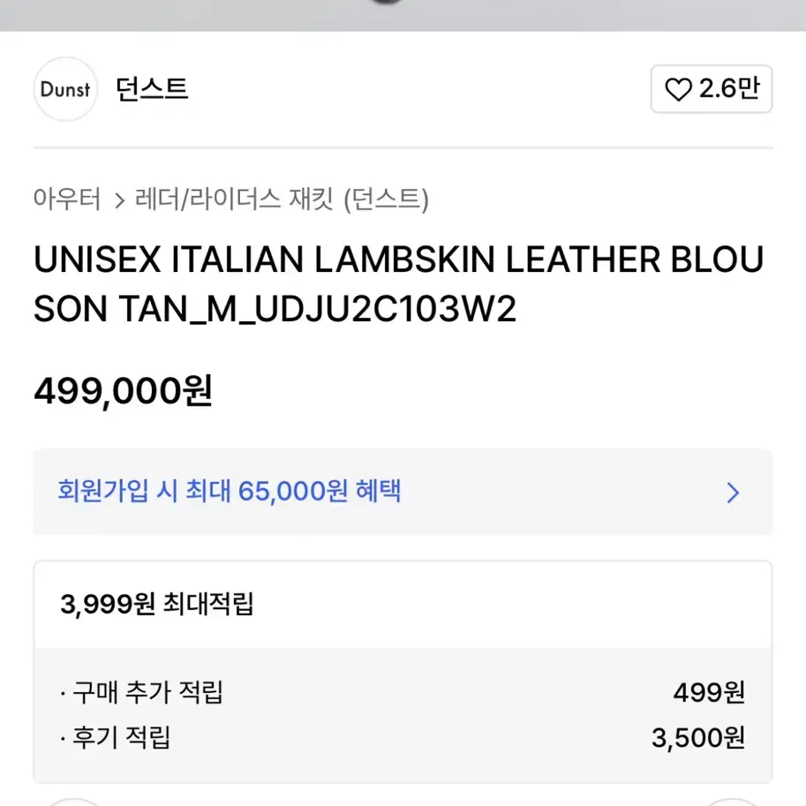Open the 던스트 brand page name
Screen dimensions: 806x806
click(152, 89)
